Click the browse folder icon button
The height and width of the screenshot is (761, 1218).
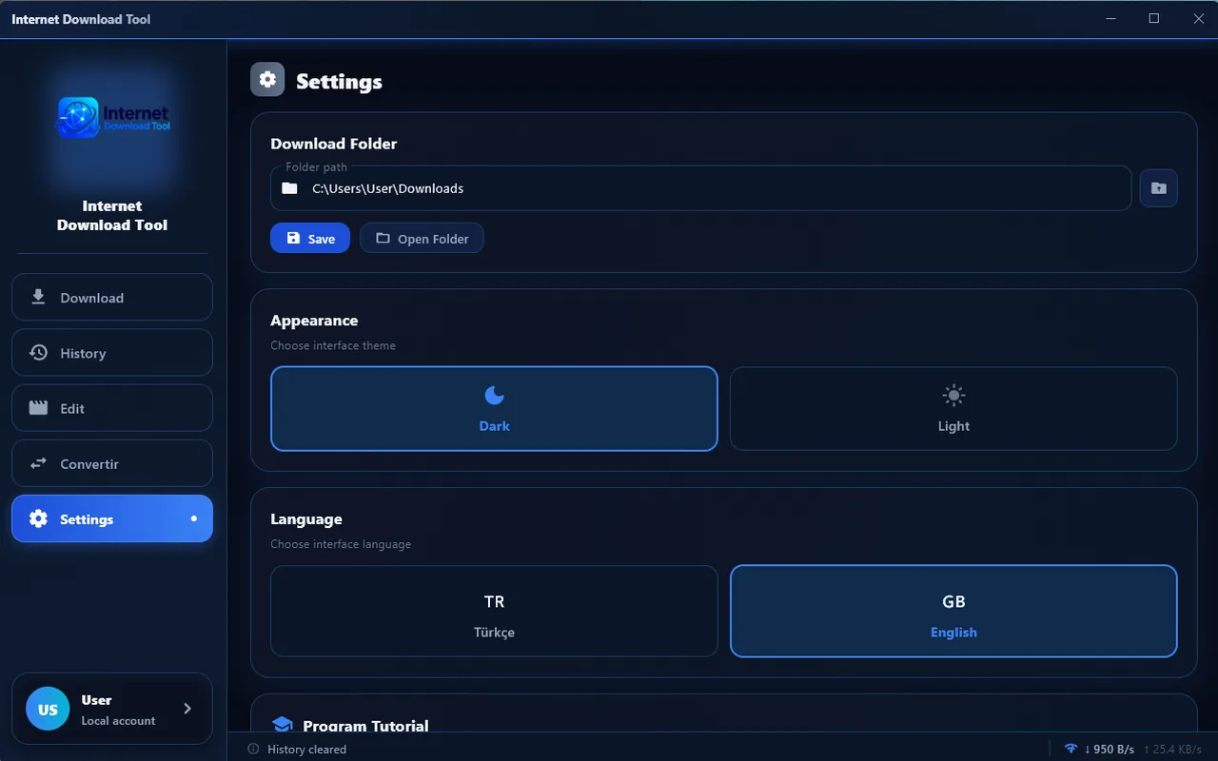[x=1158, y=188]
